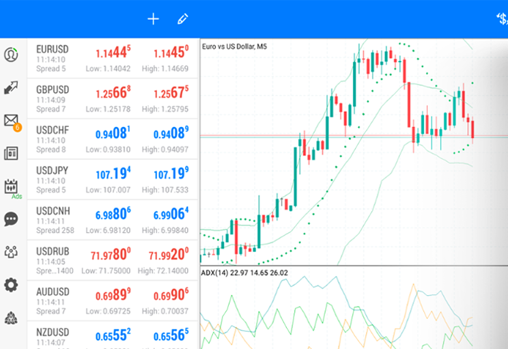Select the AUDUSD symbol row
Image resolution: width=508 pixels, height=349 pixels.
click(113, 301)
